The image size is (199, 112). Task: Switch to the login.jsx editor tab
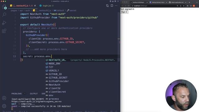pyautogui.click(x=46, y=6)
